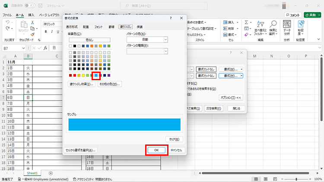Toggle the 自動保存 AutoSave switch
324x182 pixels.
pos(30,6)
